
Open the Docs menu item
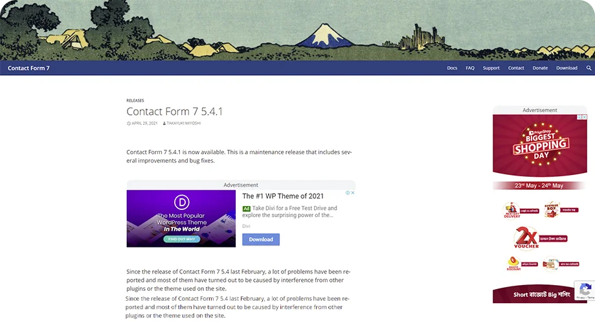[452, 68]
